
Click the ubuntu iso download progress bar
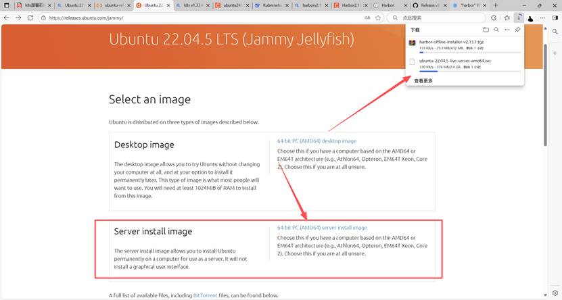[470, 71]
